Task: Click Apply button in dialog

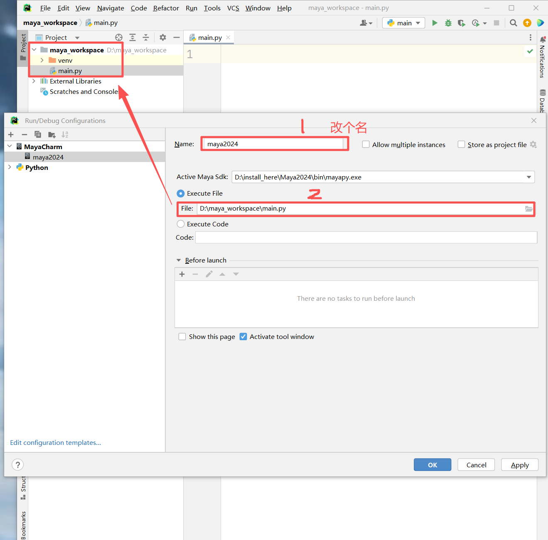Action: pos(520,465)
